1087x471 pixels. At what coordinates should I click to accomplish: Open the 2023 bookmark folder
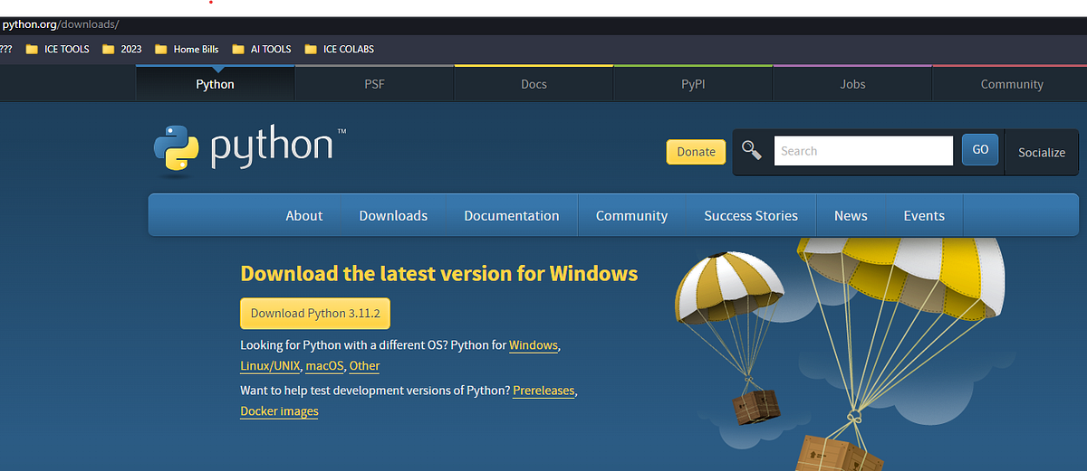pos(122,49)
